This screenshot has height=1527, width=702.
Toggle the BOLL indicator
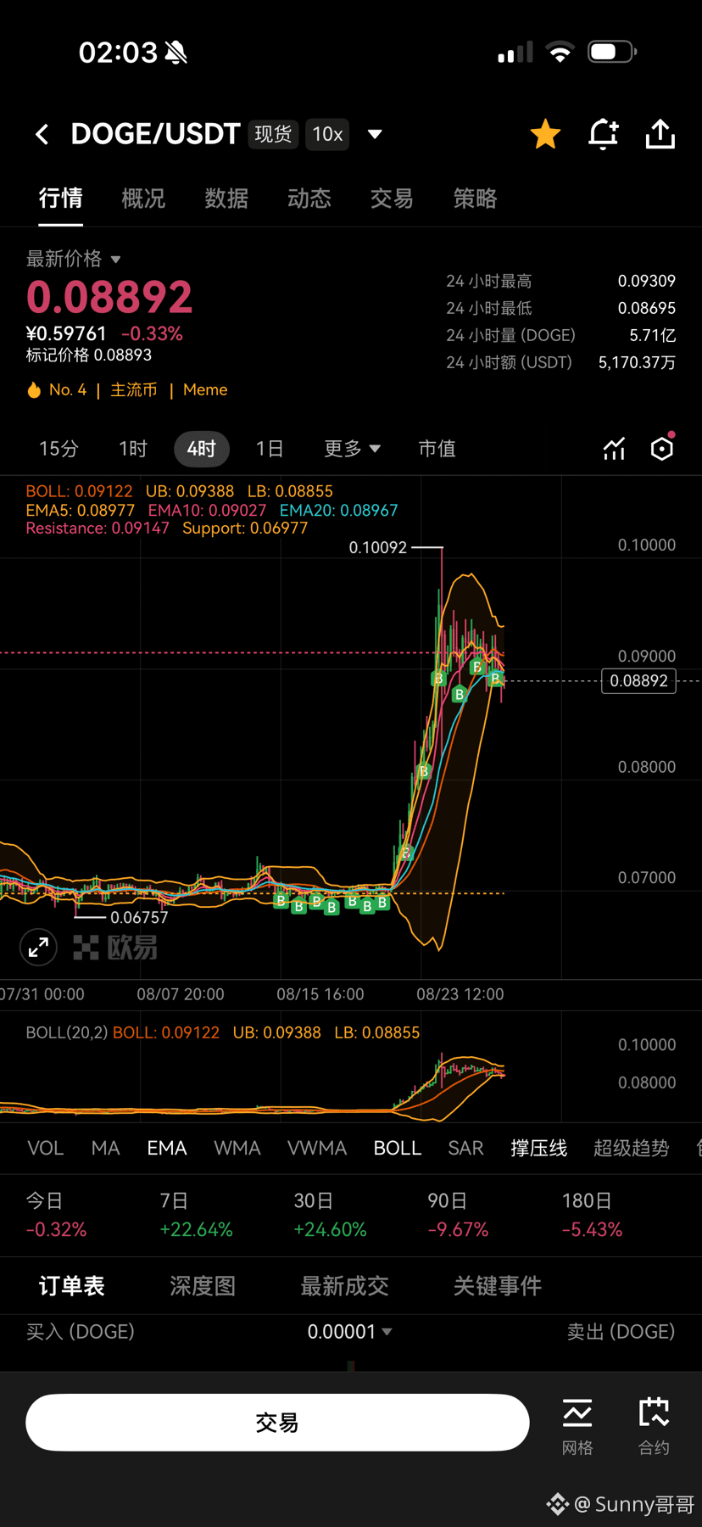(x=398, y=1149)
